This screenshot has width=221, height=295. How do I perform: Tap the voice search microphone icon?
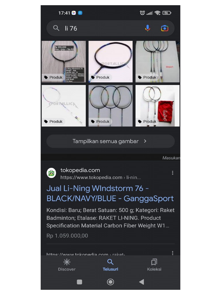coord(148,28)
